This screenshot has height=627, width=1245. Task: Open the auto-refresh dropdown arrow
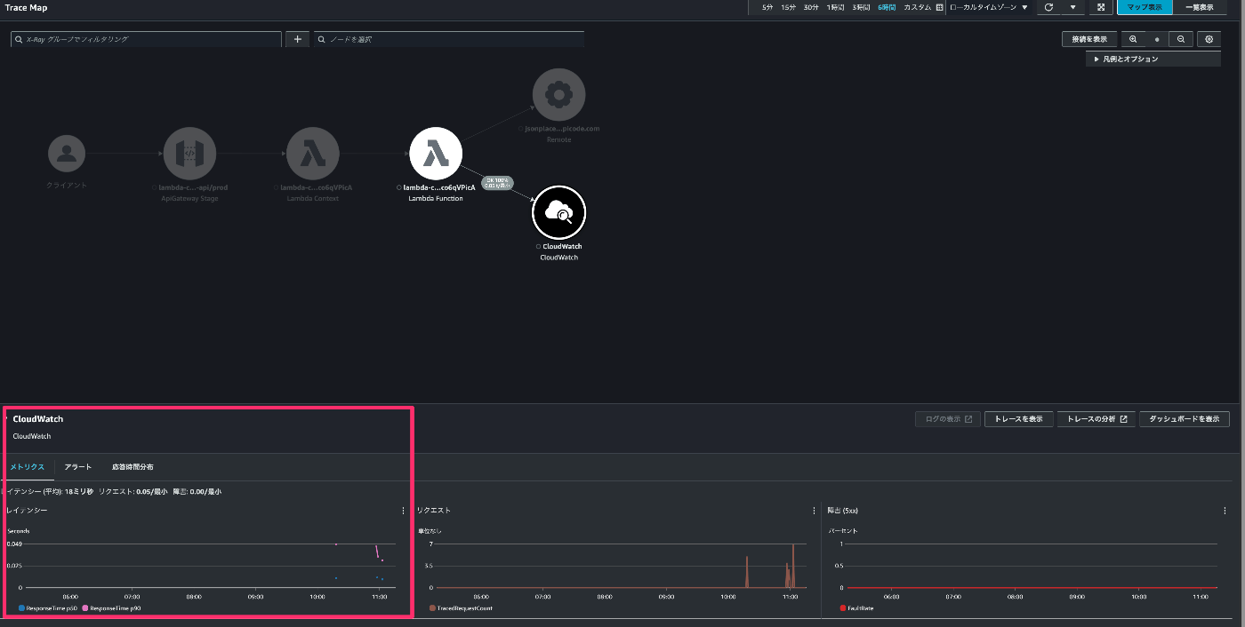pyautogui.click(x=1073, y=7)
